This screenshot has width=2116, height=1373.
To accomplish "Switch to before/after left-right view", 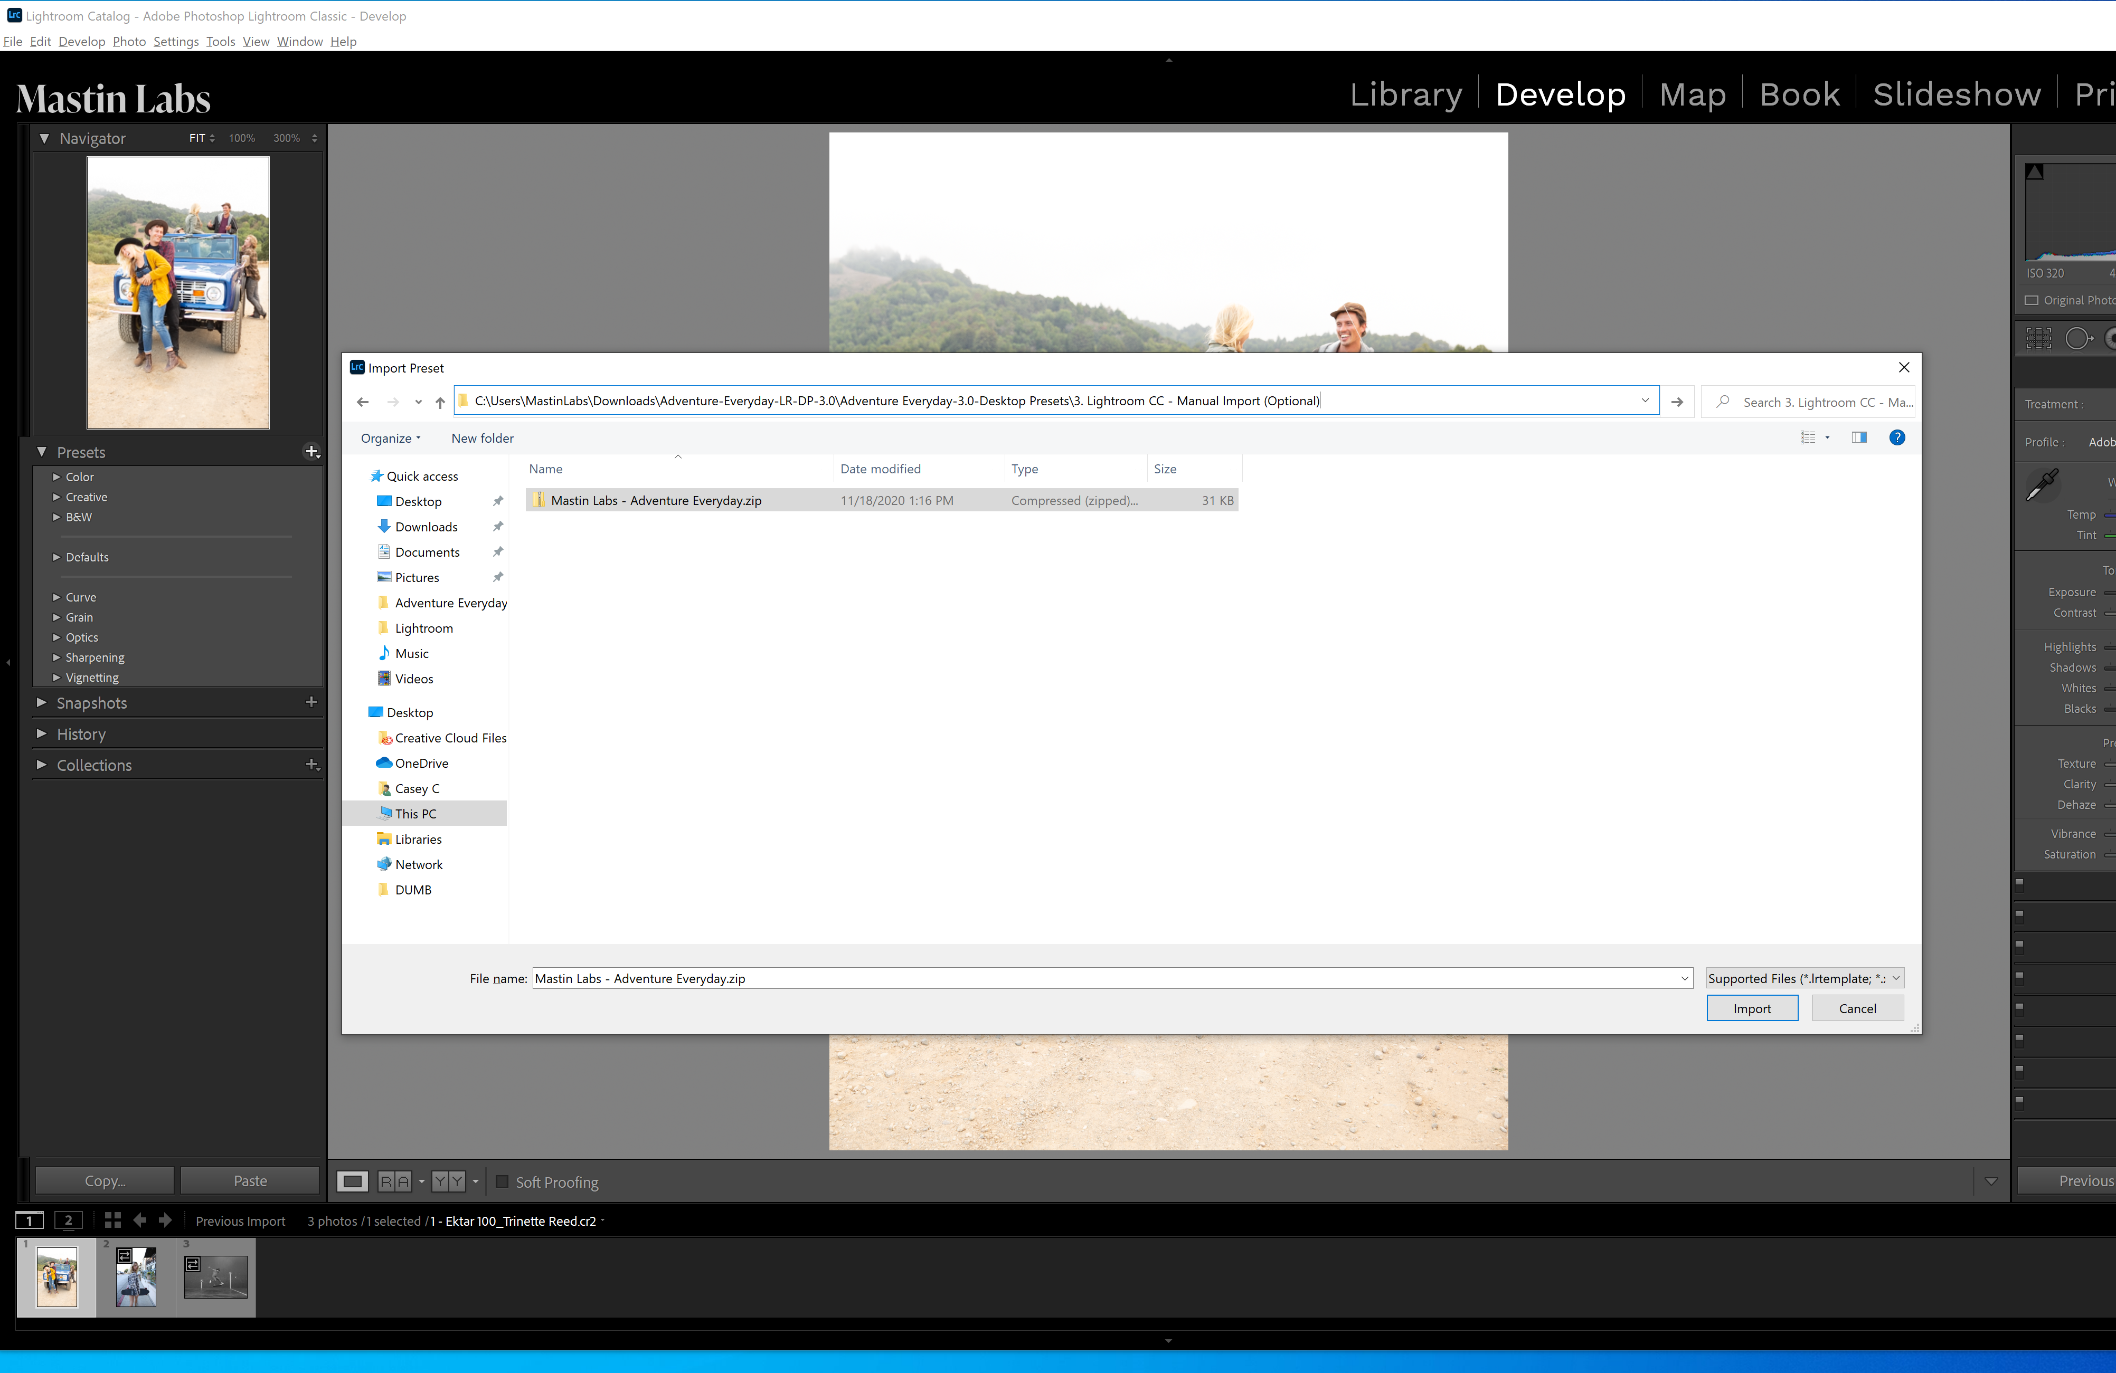I will (395, 1181).
